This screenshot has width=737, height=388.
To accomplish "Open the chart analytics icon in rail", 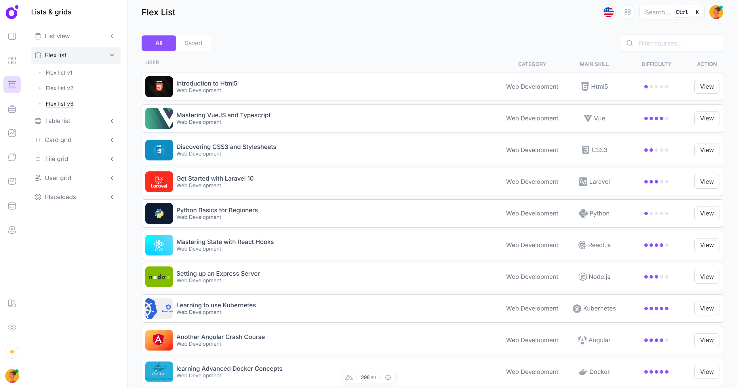I will click(x=12, y=133).
